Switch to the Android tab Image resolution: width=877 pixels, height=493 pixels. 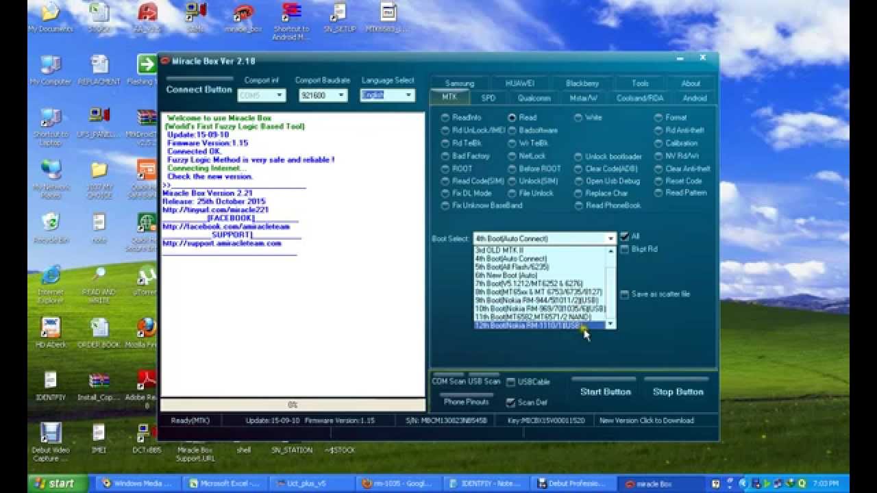(694, 98)
